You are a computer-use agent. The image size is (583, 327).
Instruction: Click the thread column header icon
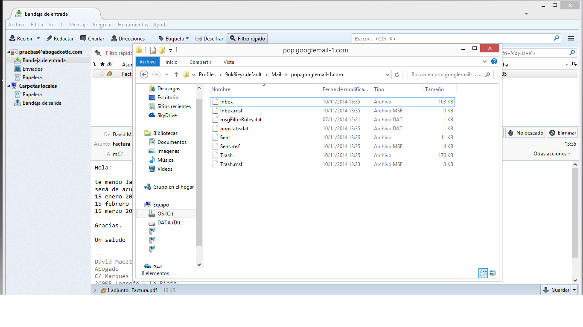(95, 64)
